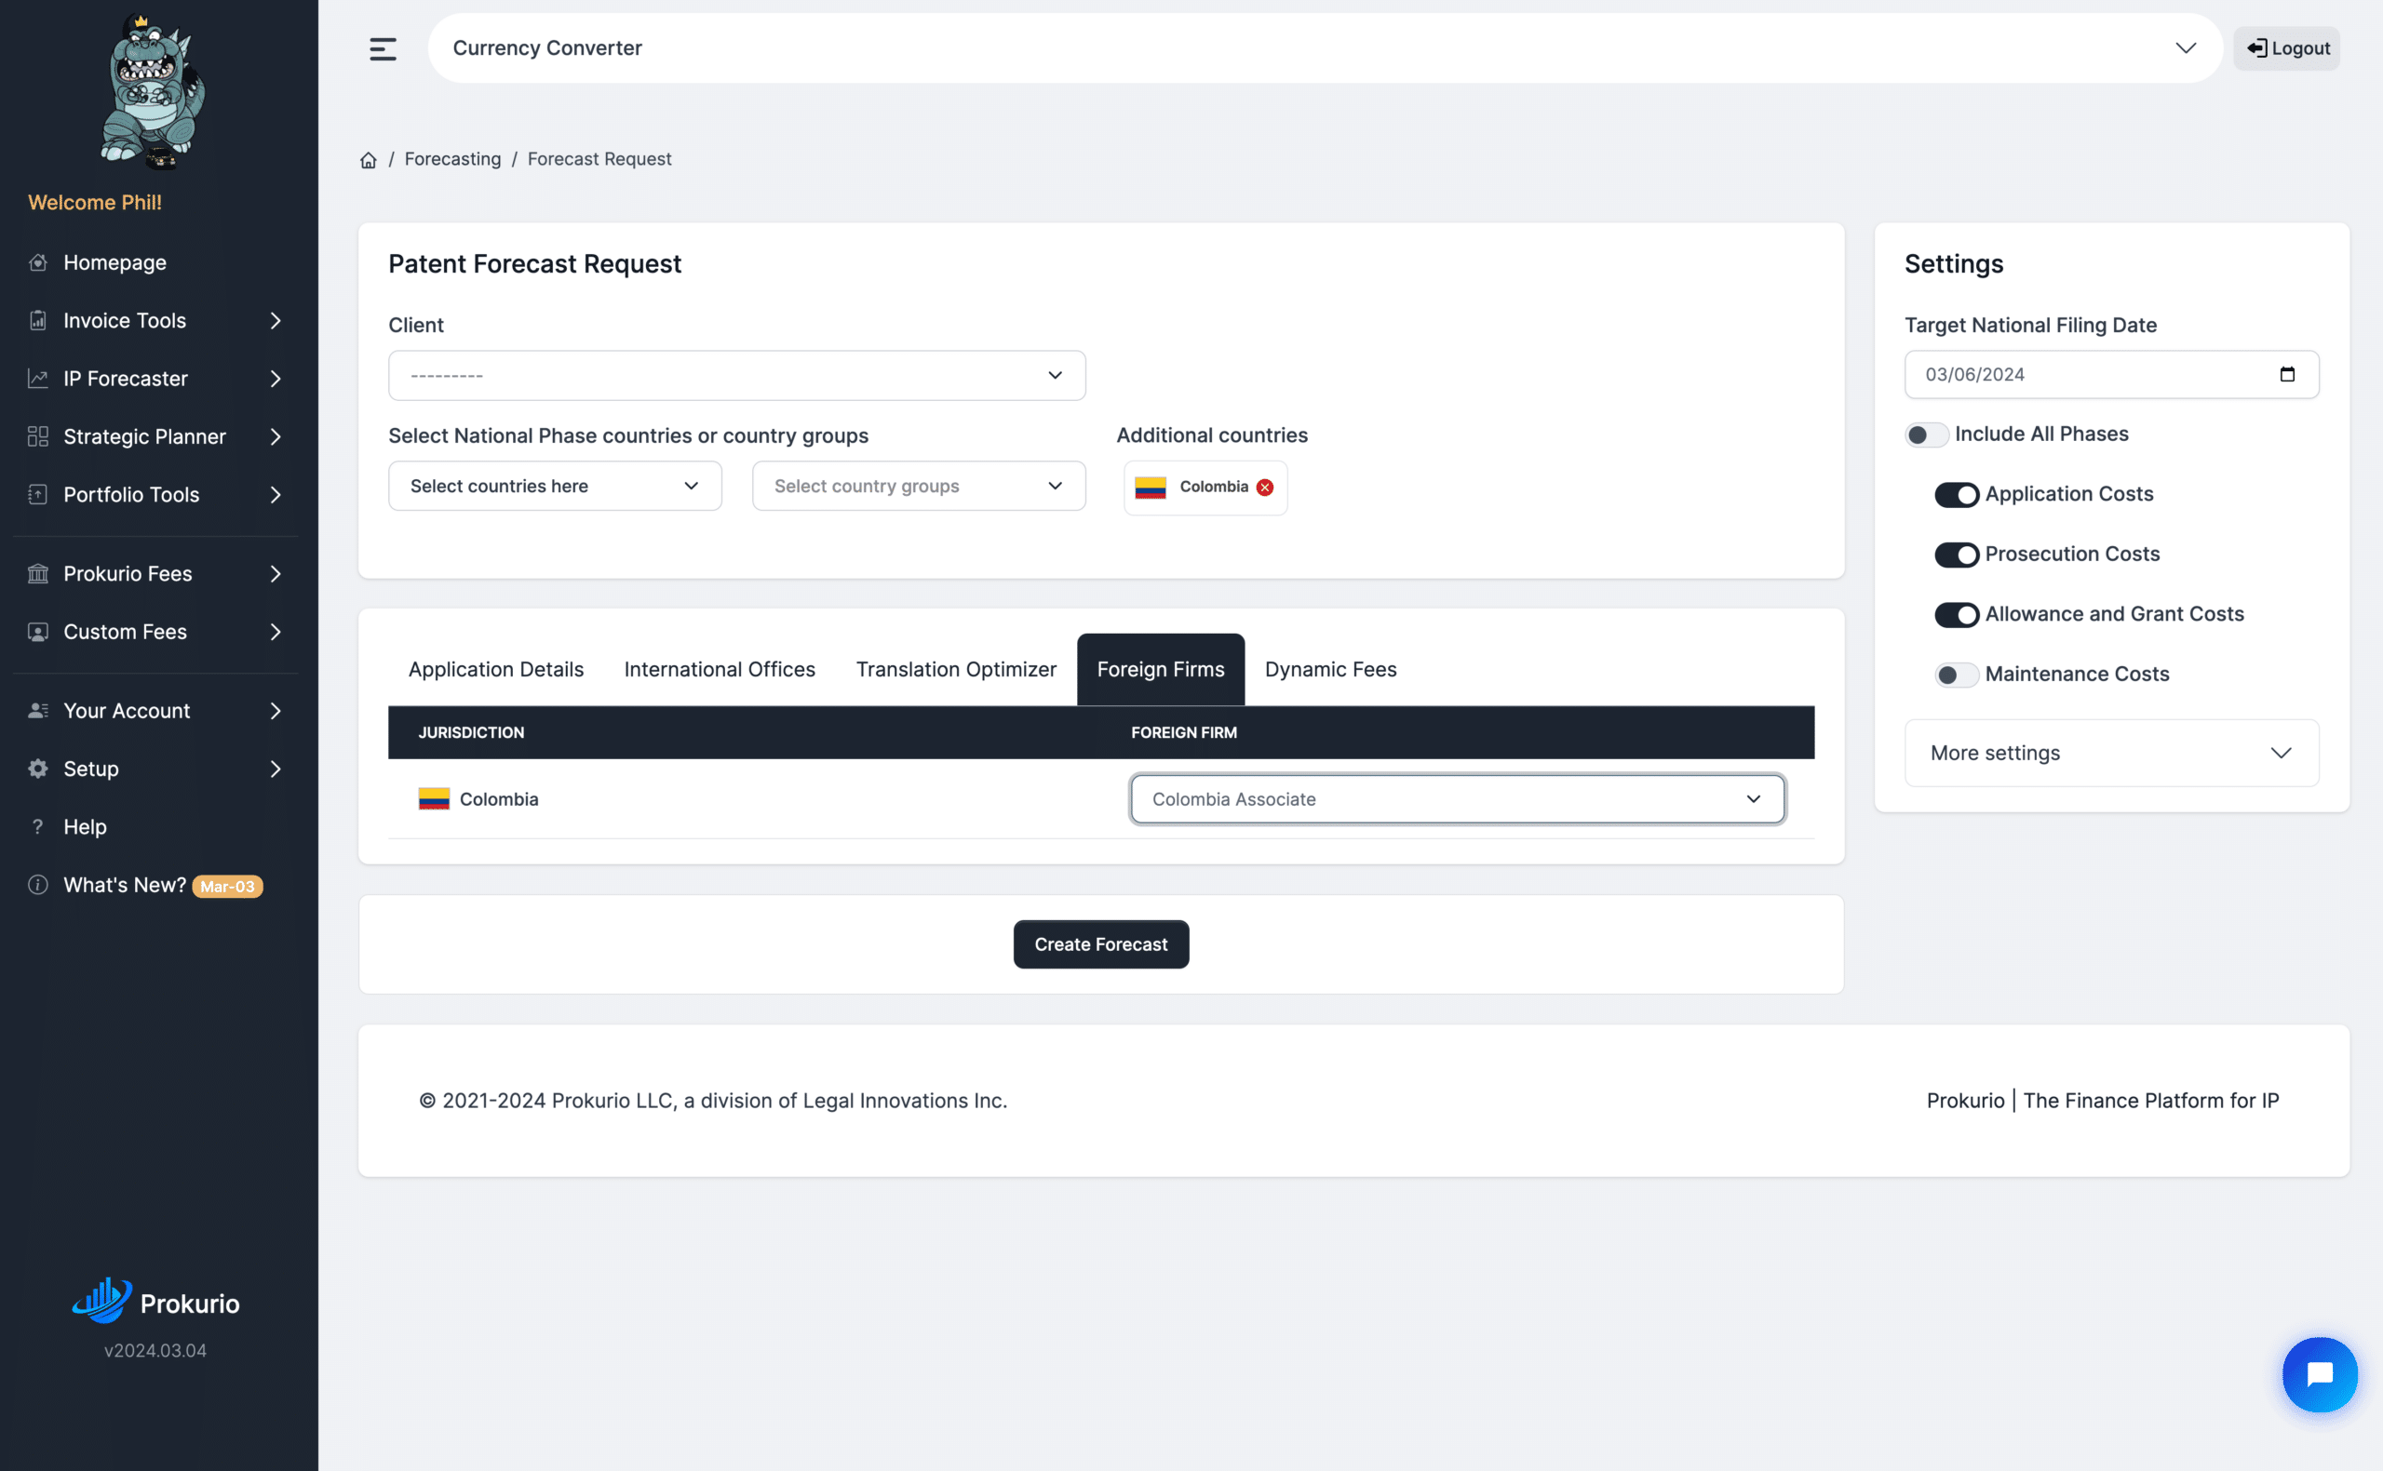Switch to Translation Optimizer tab
Image resolution: width=2383 pixels, height=1471 pixels.
(956, 669)
